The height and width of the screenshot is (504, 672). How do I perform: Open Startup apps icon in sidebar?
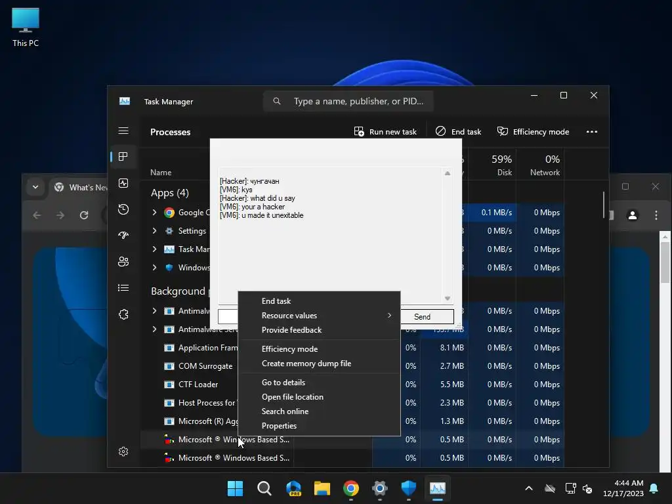[x=123, y=236]
